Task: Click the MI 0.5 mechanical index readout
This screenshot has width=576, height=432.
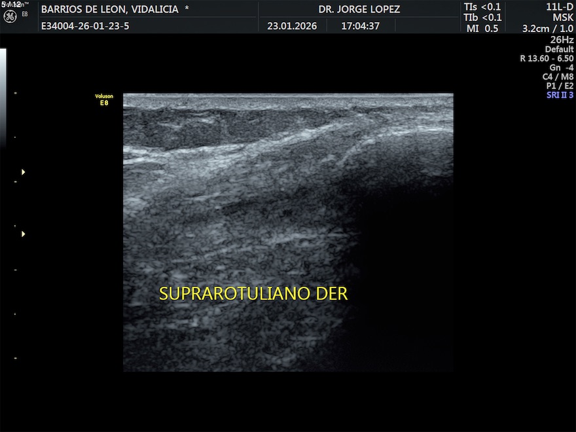Action: [x=482, y=29]
